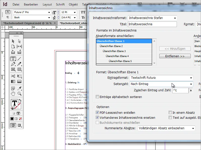The height and width of the screenshot is (150, 201).
Task: Switch to Bachelorarbeit Original.indd tab
Action: 27,23
